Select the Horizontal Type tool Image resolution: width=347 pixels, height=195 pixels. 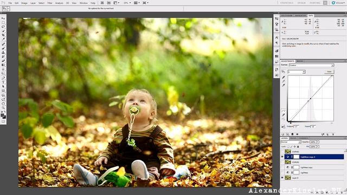coord(3,82)
